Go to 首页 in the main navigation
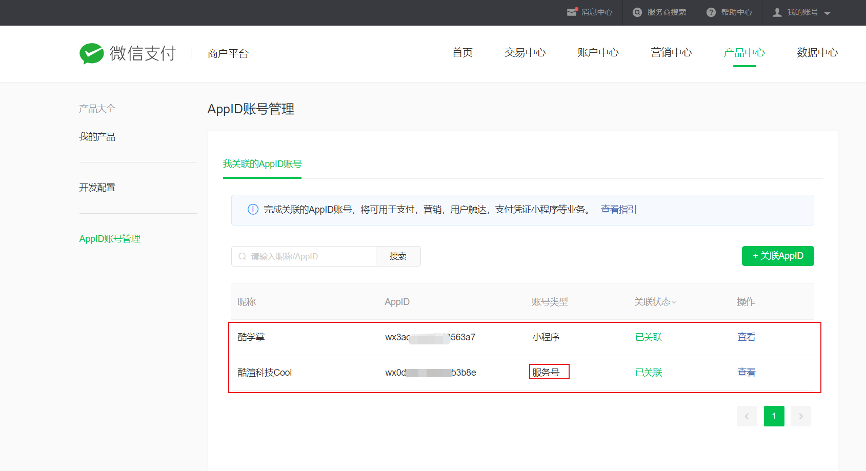Screen dimensions: 866x471 point(462,52)
